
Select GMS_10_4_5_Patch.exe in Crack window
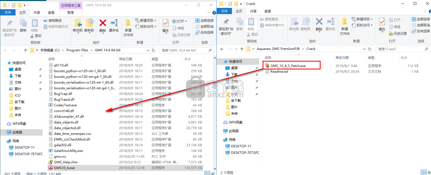pos(288,66)
